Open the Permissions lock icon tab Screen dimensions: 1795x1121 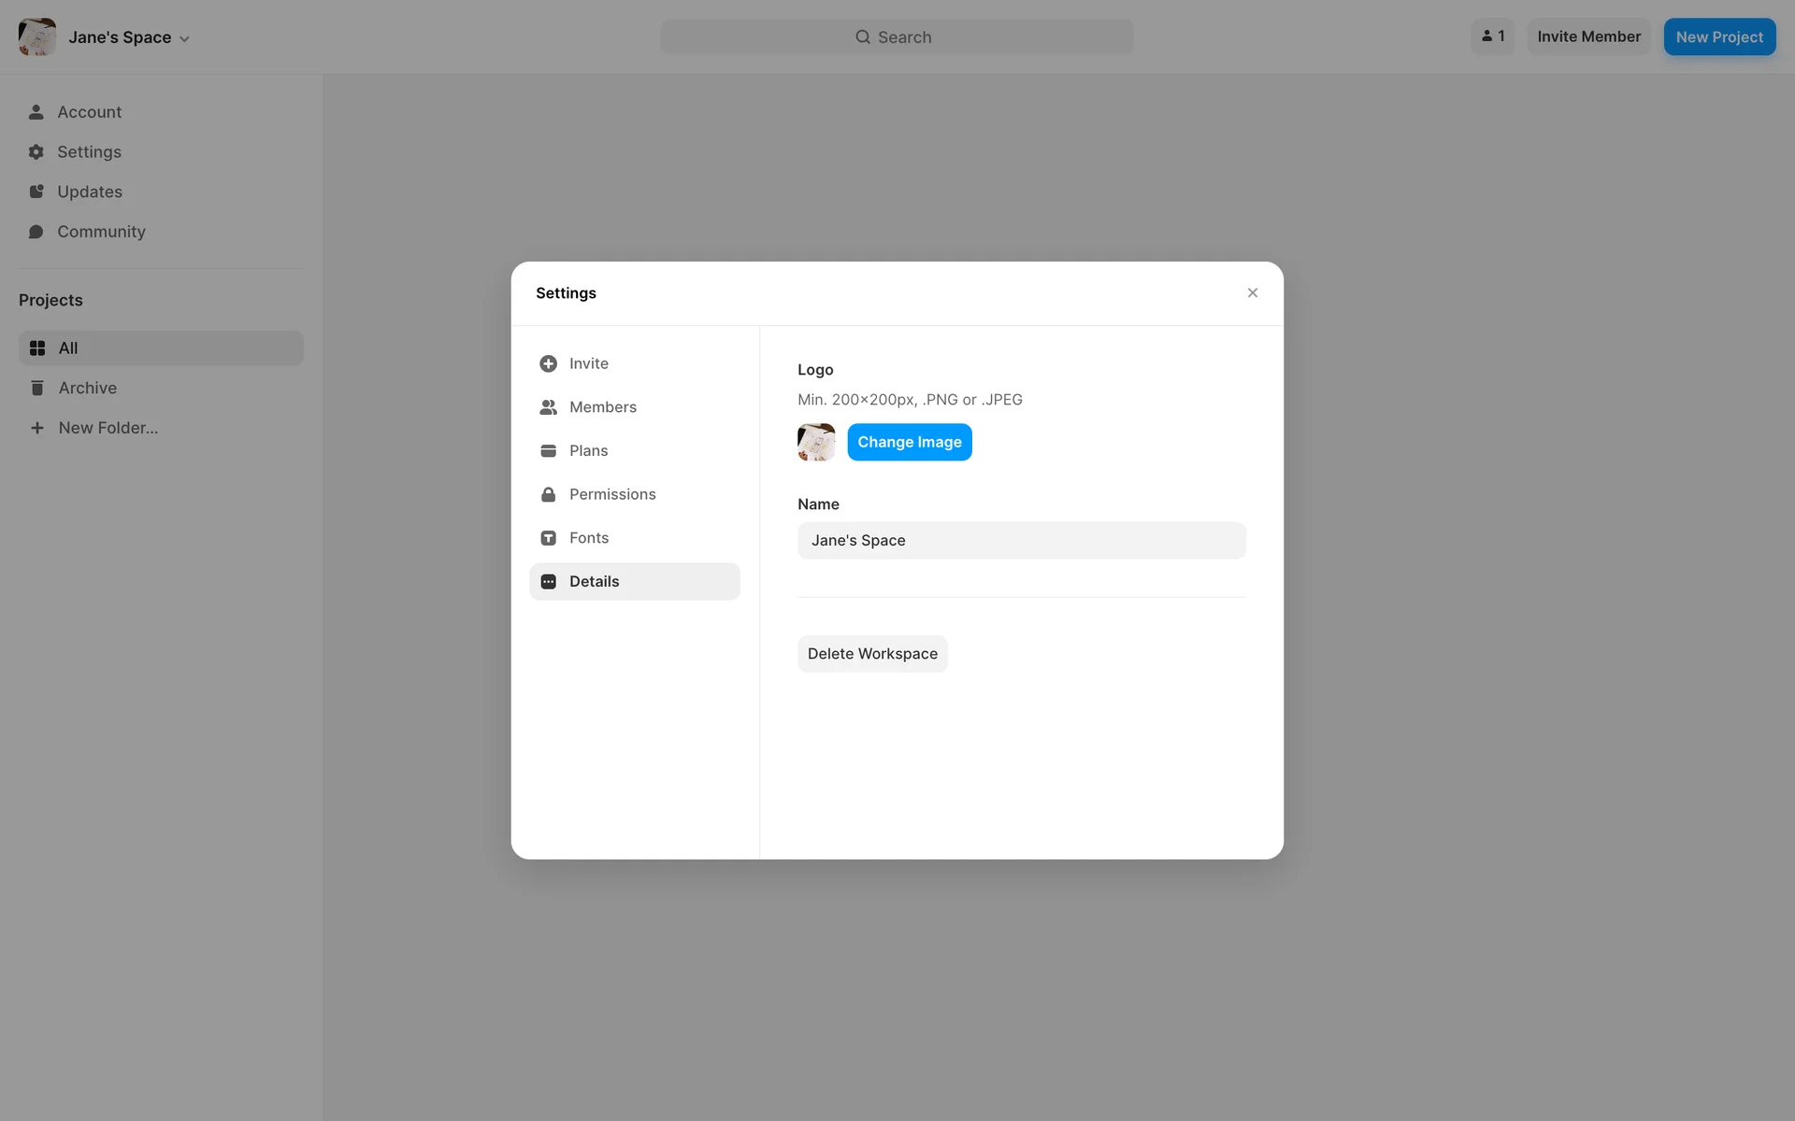(548, 494)
